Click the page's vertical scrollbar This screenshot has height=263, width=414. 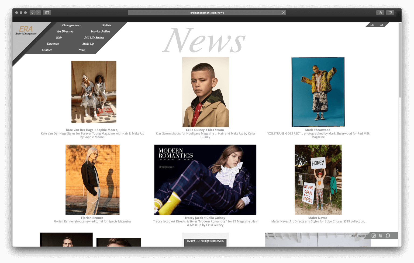tap(400, 61)
